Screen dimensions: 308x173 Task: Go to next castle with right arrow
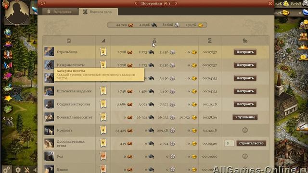point(176,3)
